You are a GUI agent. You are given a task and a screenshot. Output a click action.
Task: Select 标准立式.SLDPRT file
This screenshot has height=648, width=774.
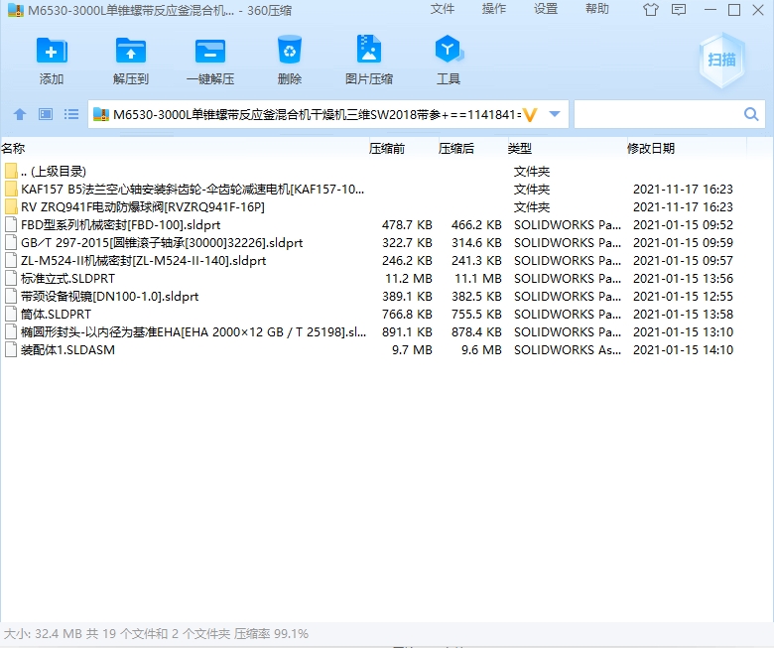67,278
